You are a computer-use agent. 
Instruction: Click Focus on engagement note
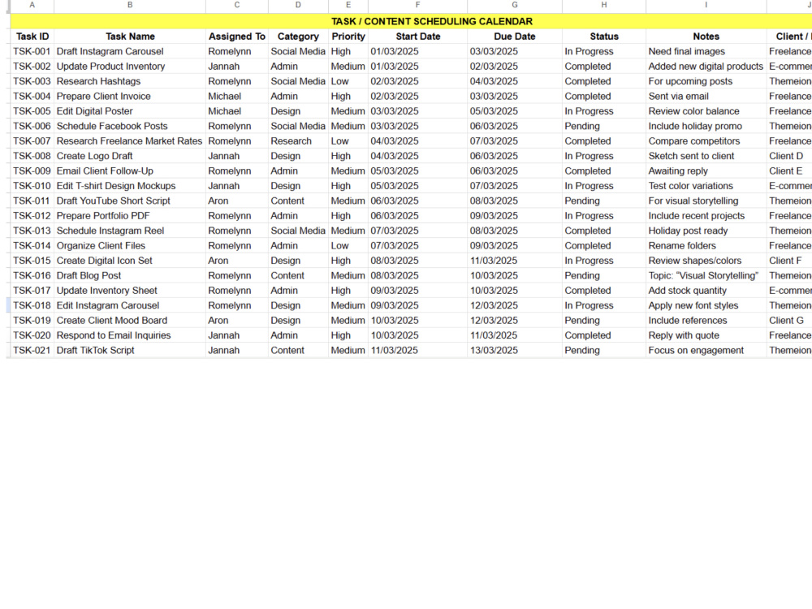tap(706, 350)
